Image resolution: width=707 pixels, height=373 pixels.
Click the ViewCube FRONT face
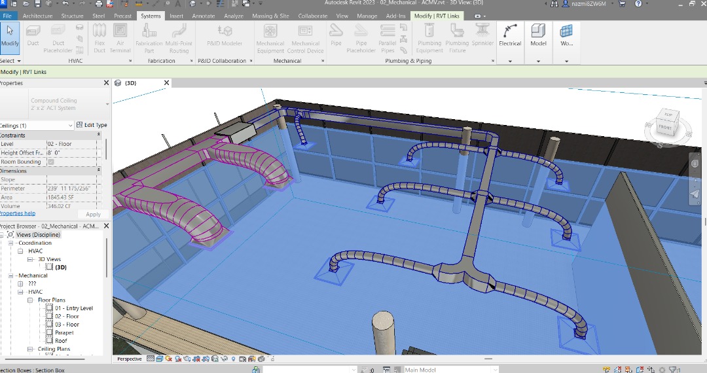pyautogui.click(x=666, y=127)
